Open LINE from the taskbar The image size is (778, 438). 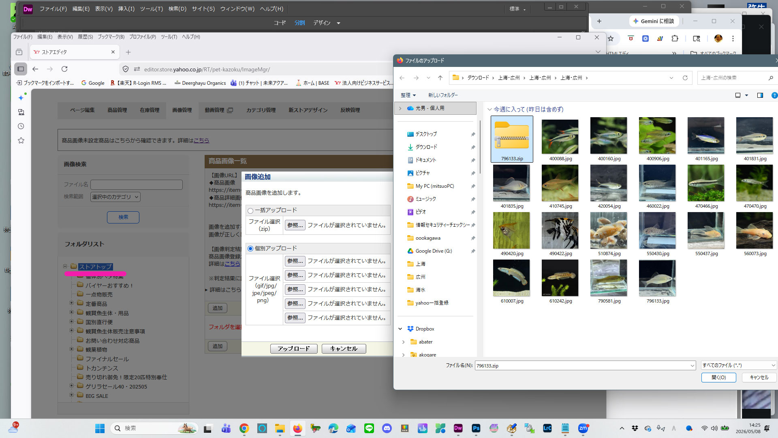tap(369, 428)
